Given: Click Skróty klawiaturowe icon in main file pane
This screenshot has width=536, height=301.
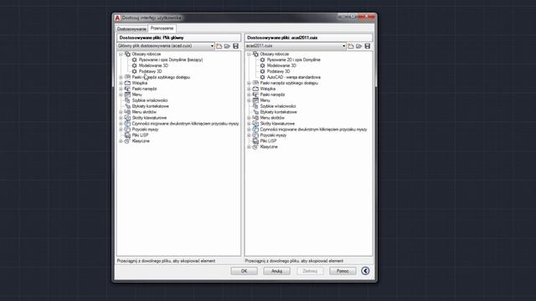Looking at the screenshot, I should [x=127, y=118].
